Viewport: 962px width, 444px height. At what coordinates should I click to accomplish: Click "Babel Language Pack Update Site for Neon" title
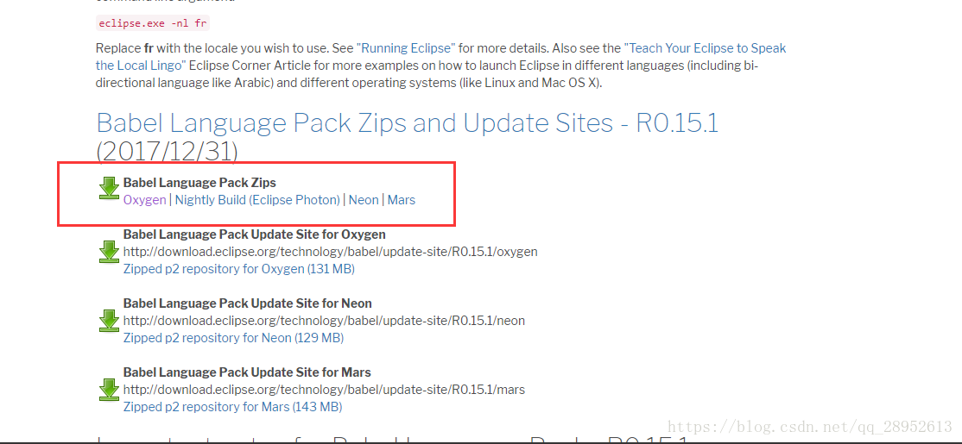point(247,303)
